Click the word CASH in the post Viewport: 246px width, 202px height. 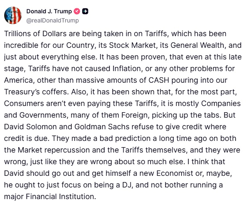pos(159,80)
